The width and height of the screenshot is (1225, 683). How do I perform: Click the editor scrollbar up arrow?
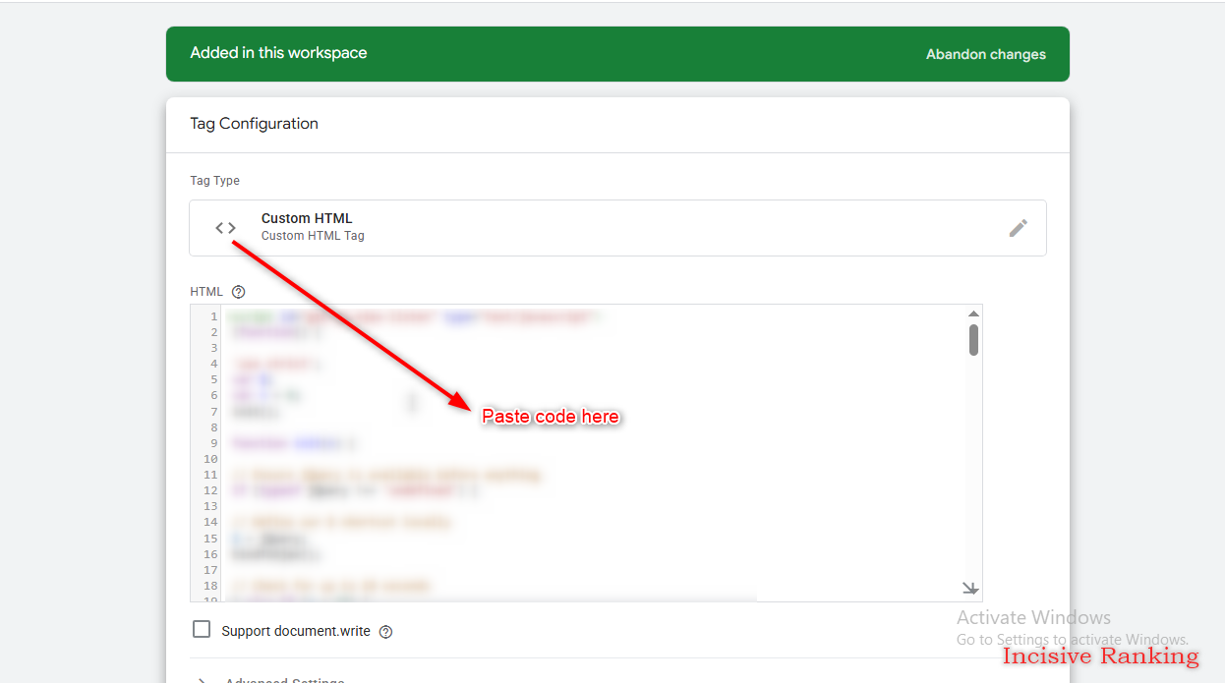pyautogui.click(x=973, y=313)
